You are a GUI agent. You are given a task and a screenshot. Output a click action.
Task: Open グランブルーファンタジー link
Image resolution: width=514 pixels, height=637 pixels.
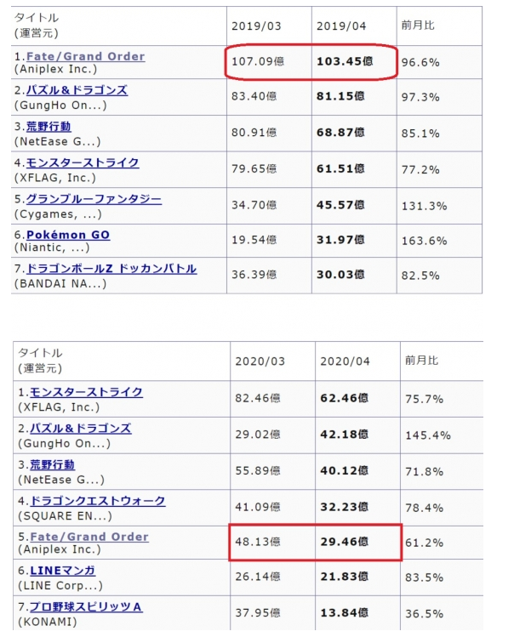(94, 199)
